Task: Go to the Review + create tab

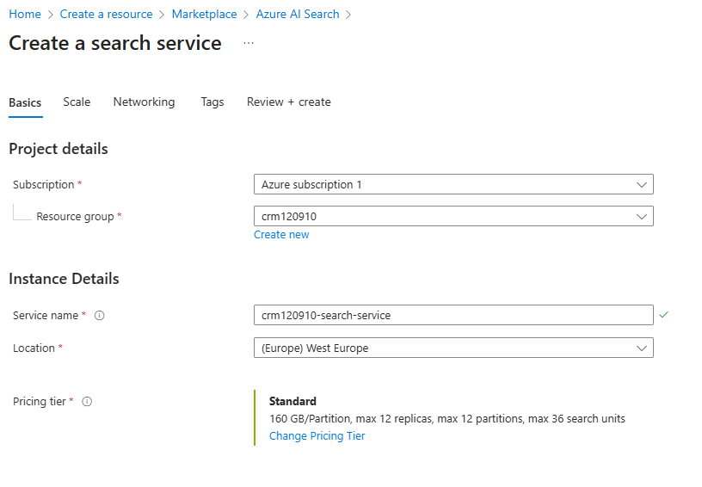Action: [x=289, y=102]
